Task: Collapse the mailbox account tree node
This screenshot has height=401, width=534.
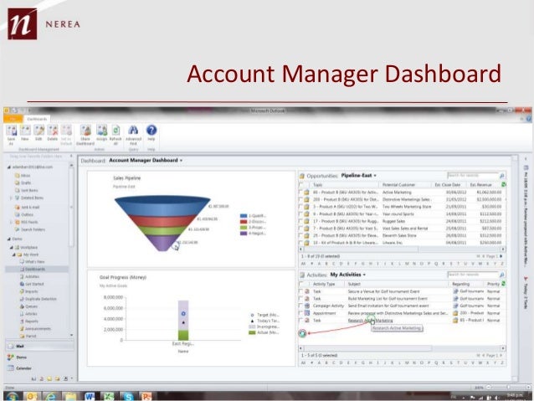Action: click(x=9, y=167)
